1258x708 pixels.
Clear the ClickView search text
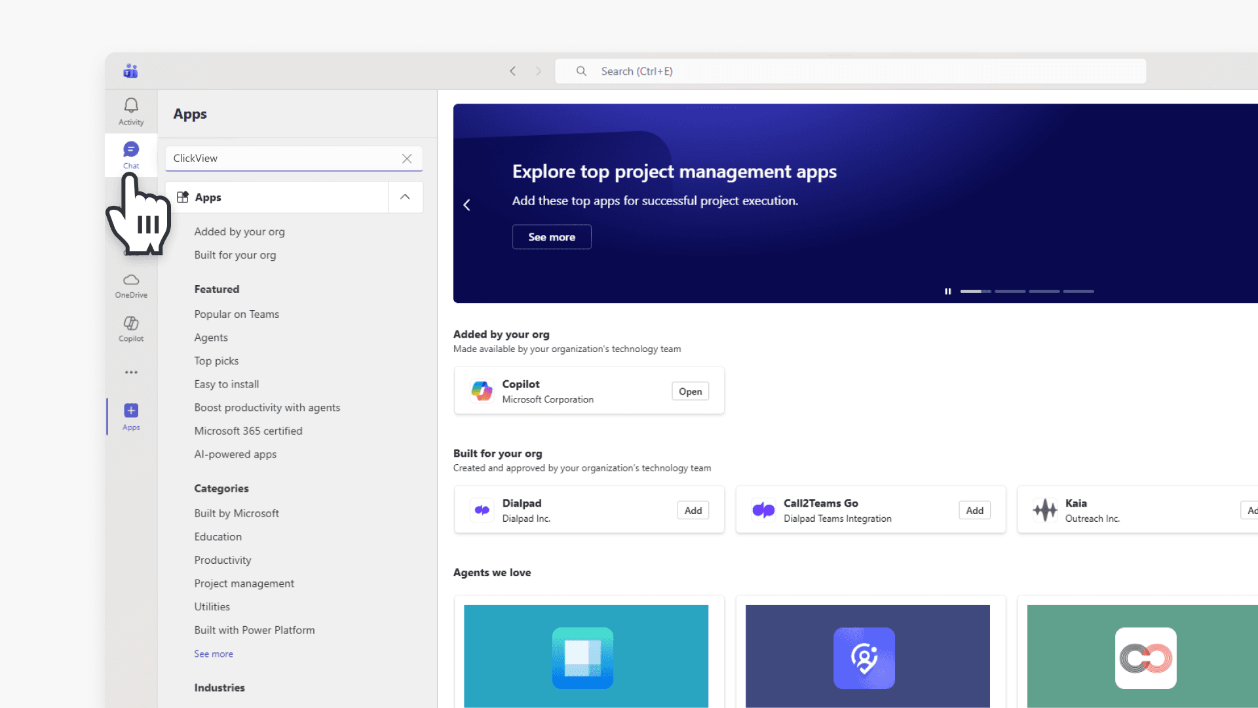(407, 159)
